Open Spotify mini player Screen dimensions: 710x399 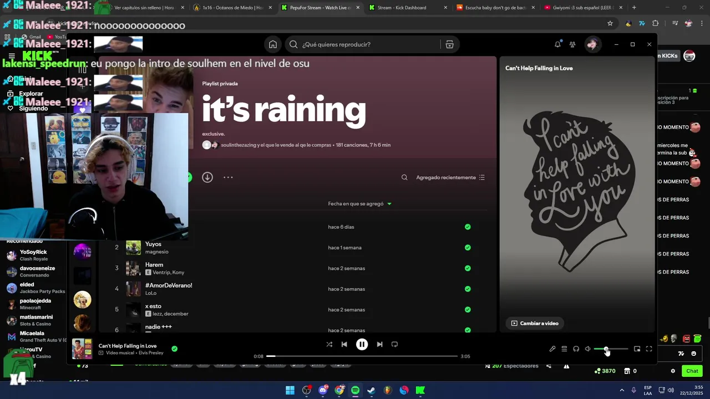pyautogui.click(x=637, y=349)
